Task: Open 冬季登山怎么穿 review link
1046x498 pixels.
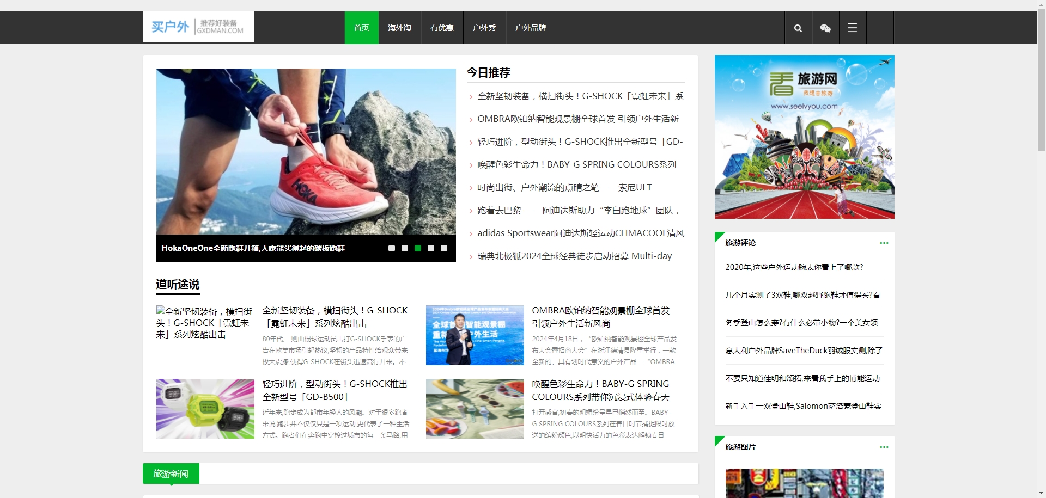Action: pyautogui.click(x=801, y=323)
